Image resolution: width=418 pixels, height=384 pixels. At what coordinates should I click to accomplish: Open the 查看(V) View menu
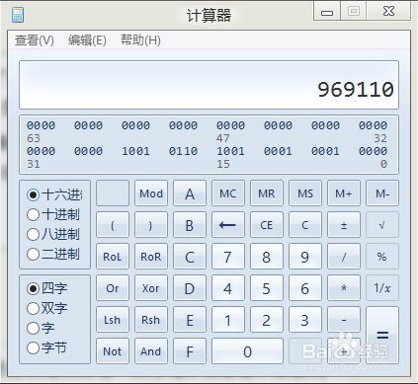(35, 40)
